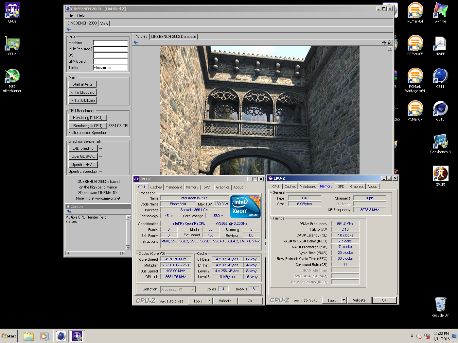This screenshot has height=343, width=458.
Task: Open Tools dropdown arrow in right CPU-Z
Action: [x=344, y=300]
